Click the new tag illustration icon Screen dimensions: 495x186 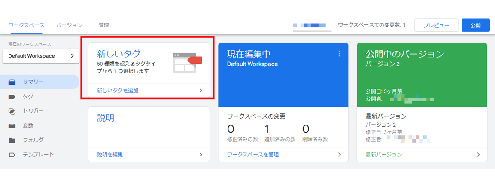tap(187, 63)
